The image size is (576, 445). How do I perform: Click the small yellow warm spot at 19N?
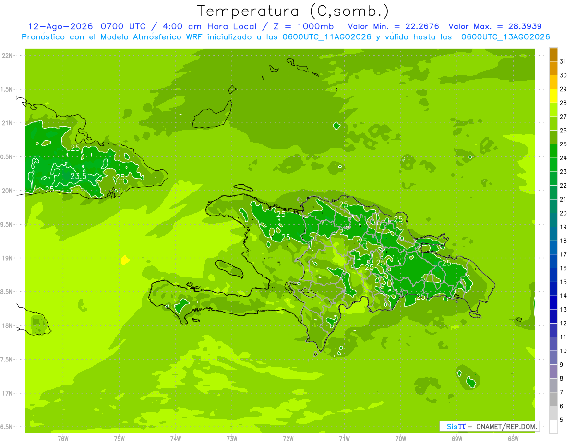coord(125,260)
